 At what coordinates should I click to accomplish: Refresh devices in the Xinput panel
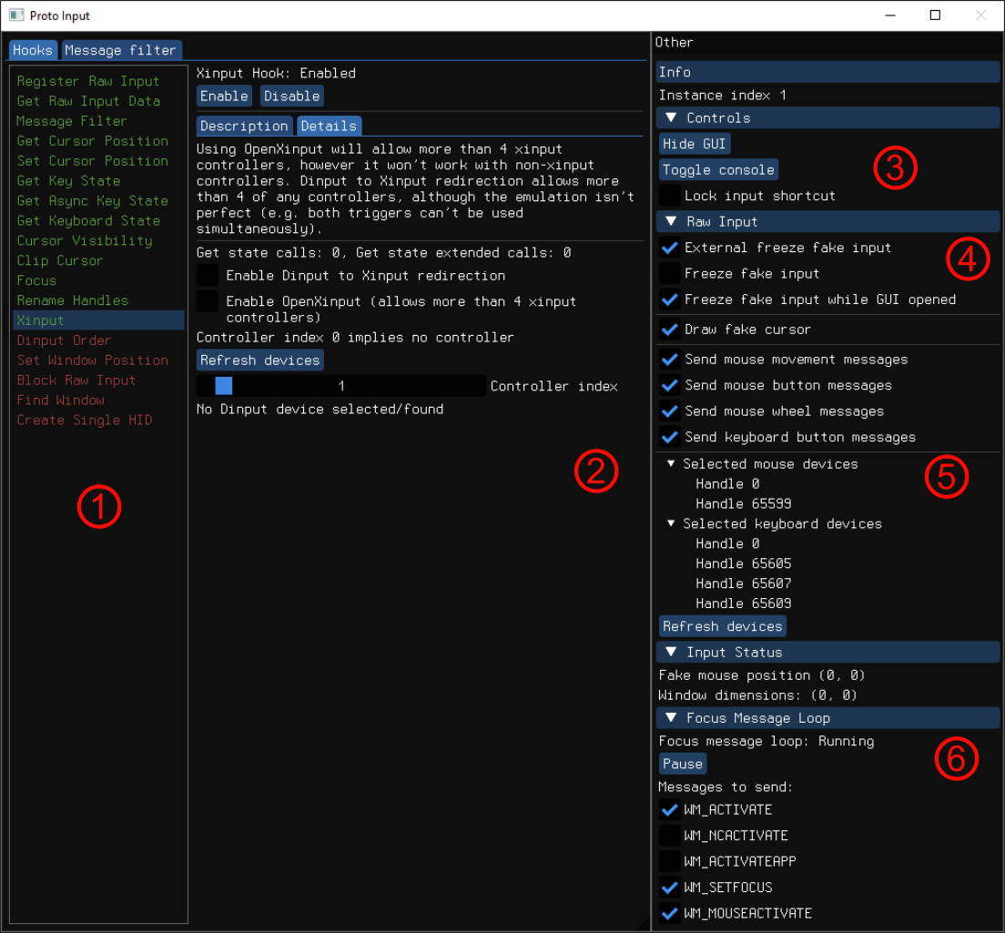[259, 360]
